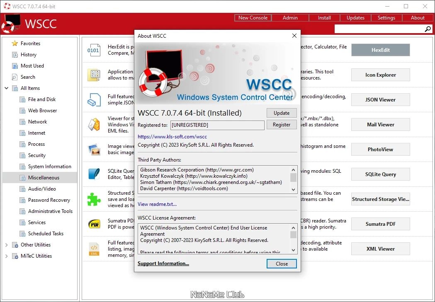Launch SQLite Query

pos(380,174)
